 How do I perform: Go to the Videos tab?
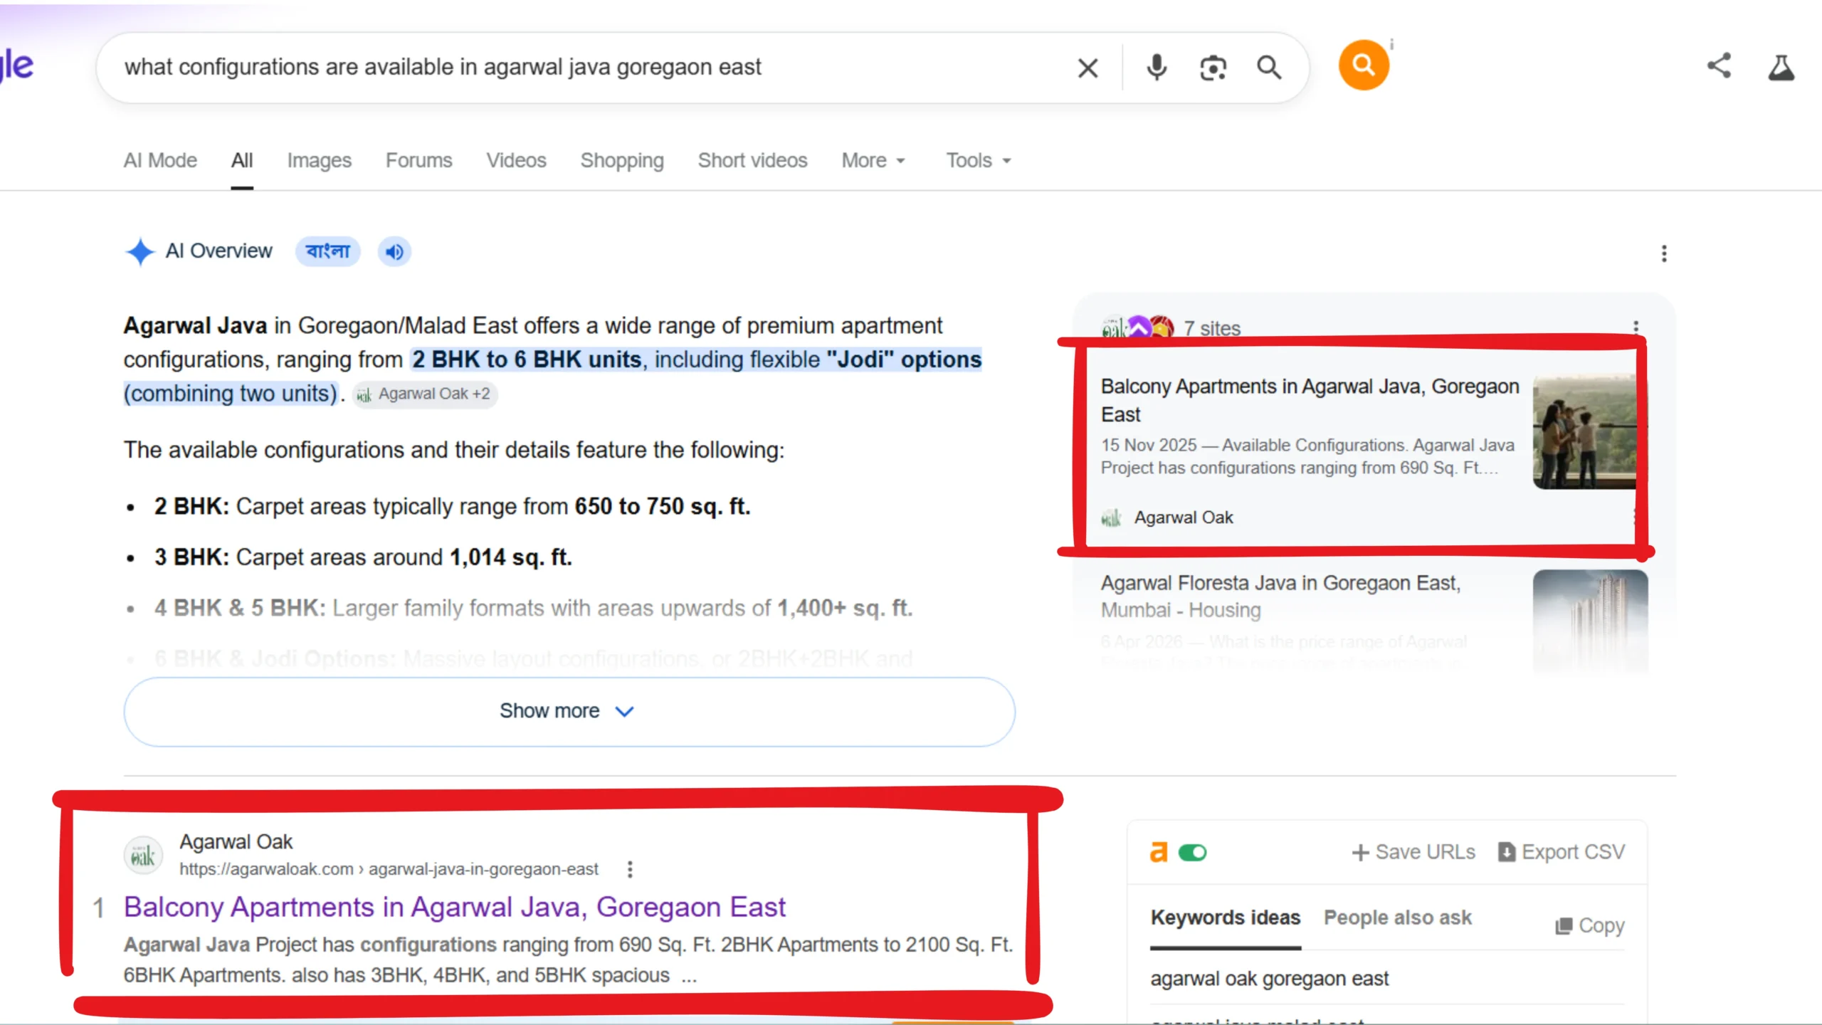point(517,161)
